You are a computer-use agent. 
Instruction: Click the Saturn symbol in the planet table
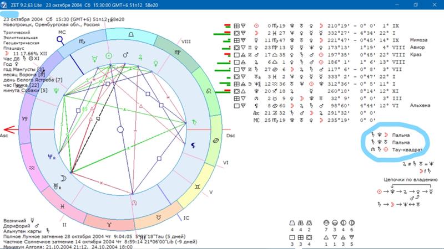tap(256, 70)
